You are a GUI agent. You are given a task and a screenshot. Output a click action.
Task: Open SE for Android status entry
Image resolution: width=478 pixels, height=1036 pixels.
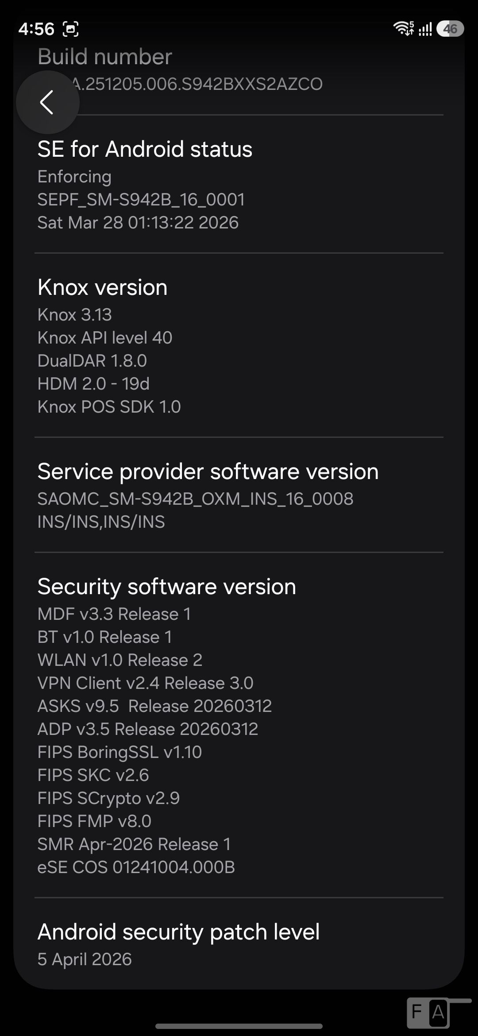(x=239, y=184)
